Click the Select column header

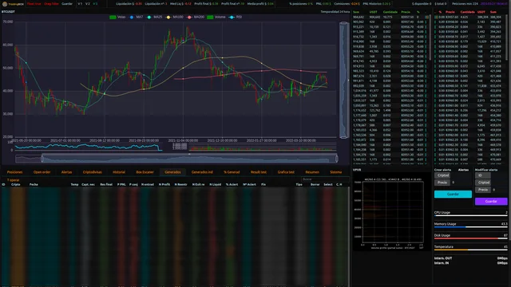pyautogui.click(x=328, y=184)
